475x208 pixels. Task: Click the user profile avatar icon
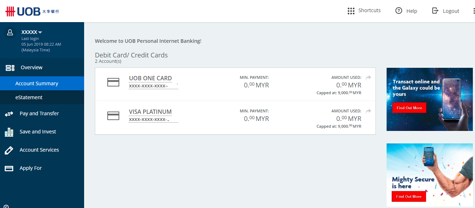(10, 32)
